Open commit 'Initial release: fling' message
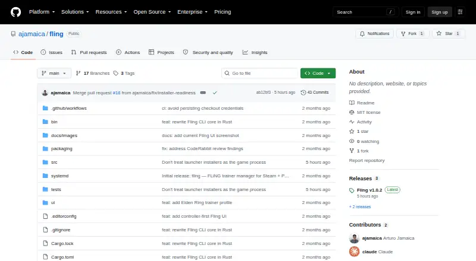 (x=226, y=176)
